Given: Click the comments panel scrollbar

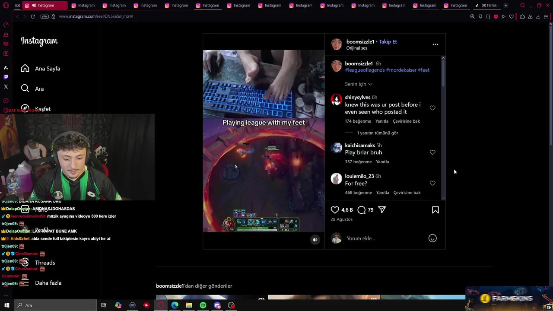Looking at the screenshot, I should coord(443,73).
